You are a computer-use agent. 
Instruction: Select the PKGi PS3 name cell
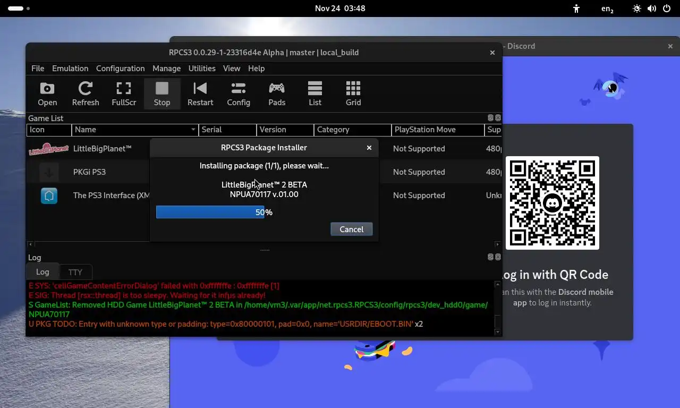[x=89, y=172]
